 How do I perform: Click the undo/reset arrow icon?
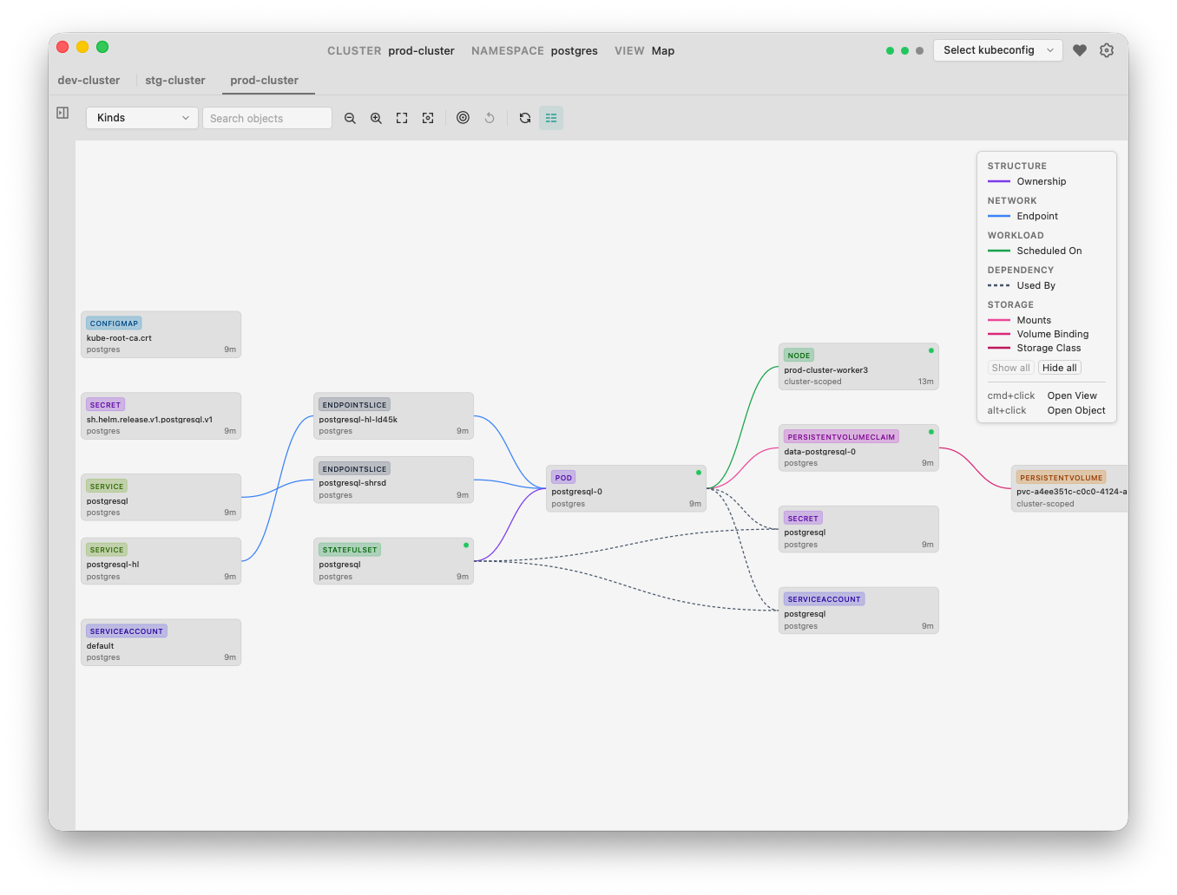pyautogui.click(x=490, y=118)
